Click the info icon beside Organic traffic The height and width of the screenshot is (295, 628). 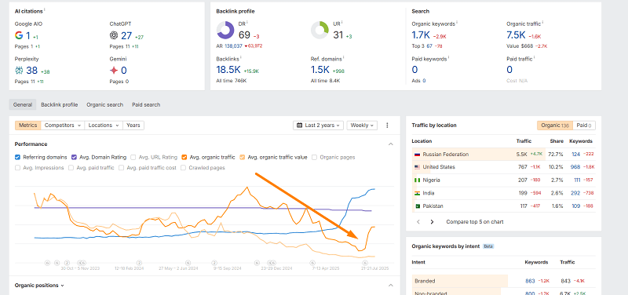542,23
